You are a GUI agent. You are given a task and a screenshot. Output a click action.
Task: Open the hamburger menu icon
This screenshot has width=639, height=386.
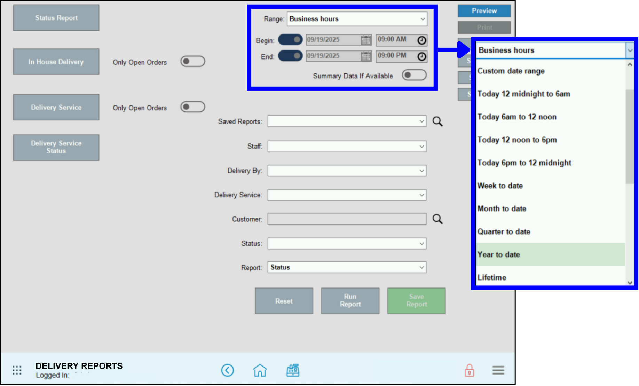point(498,370)
